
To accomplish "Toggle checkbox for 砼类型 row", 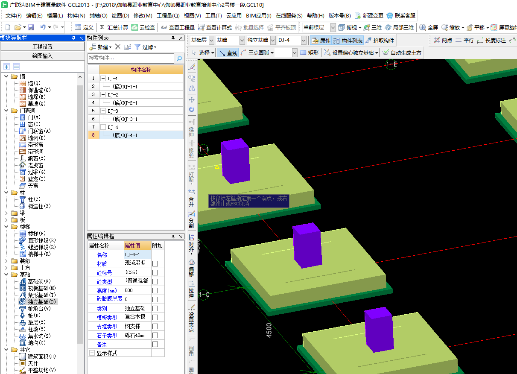I will (x=155, y=282).
